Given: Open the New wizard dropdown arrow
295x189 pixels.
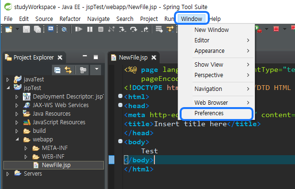Looking at the screenshot, I should pyautogui.click(x=17, y=29).
